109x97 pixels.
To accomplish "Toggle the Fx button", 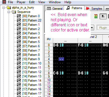I will pos(103,16).
